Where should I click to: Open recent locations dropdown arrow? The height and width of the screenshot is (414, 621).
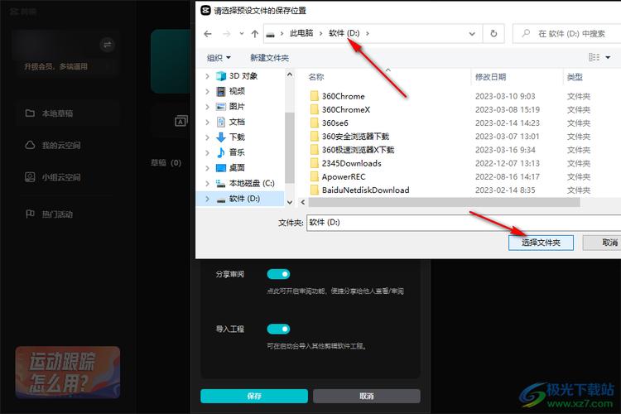pyautogui.click(x=242, y=34)
